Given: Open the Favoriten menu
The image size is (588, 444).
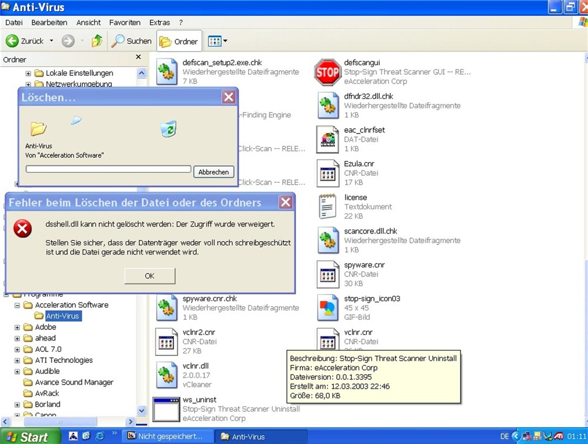Looking at the screenshot, I should 125,22.
